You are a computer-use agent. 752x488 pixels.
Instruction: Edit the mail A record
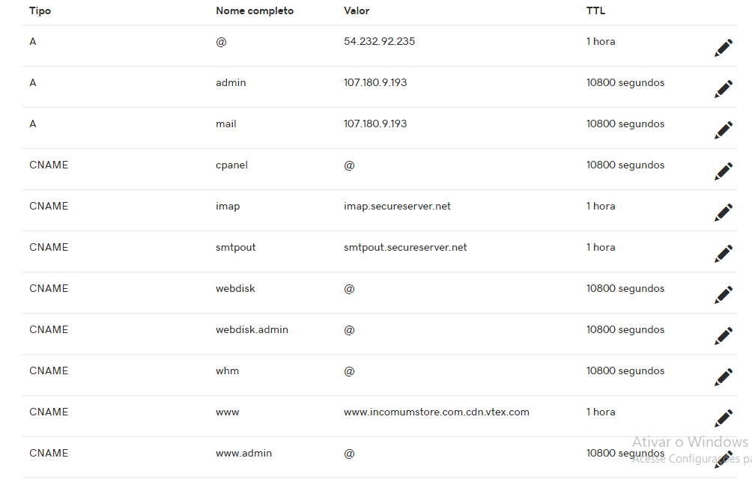(723, 131)
